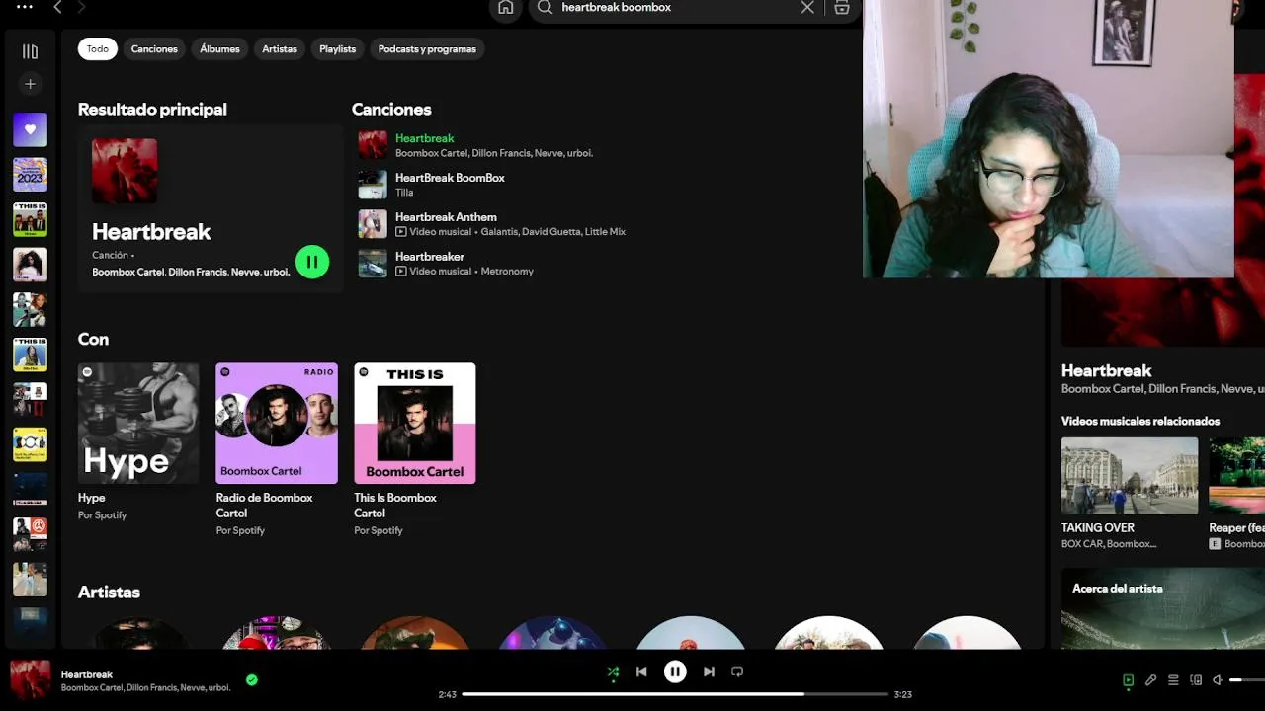
Task: Open the Browse icon next to search
Action: click(x=842, y=7)
